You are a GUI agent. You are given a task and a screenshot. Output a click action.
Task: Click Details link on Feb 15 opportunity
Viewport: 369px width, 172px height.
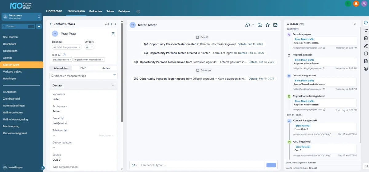[253, 79]
